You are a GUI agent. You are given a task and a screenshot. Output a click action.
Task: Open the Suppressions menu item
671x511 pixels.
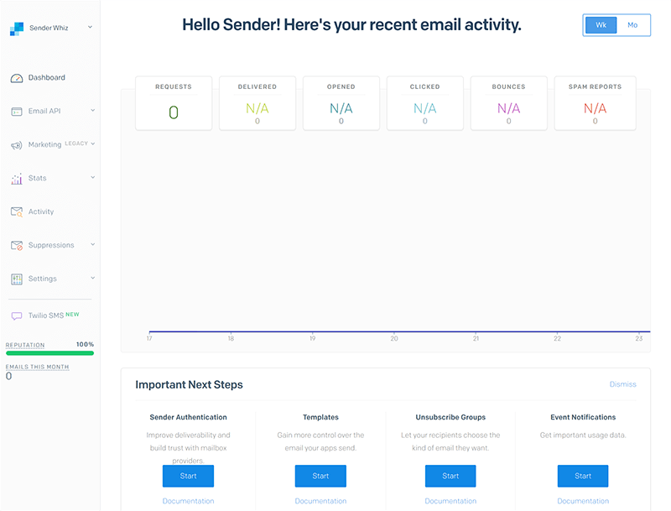51,246
